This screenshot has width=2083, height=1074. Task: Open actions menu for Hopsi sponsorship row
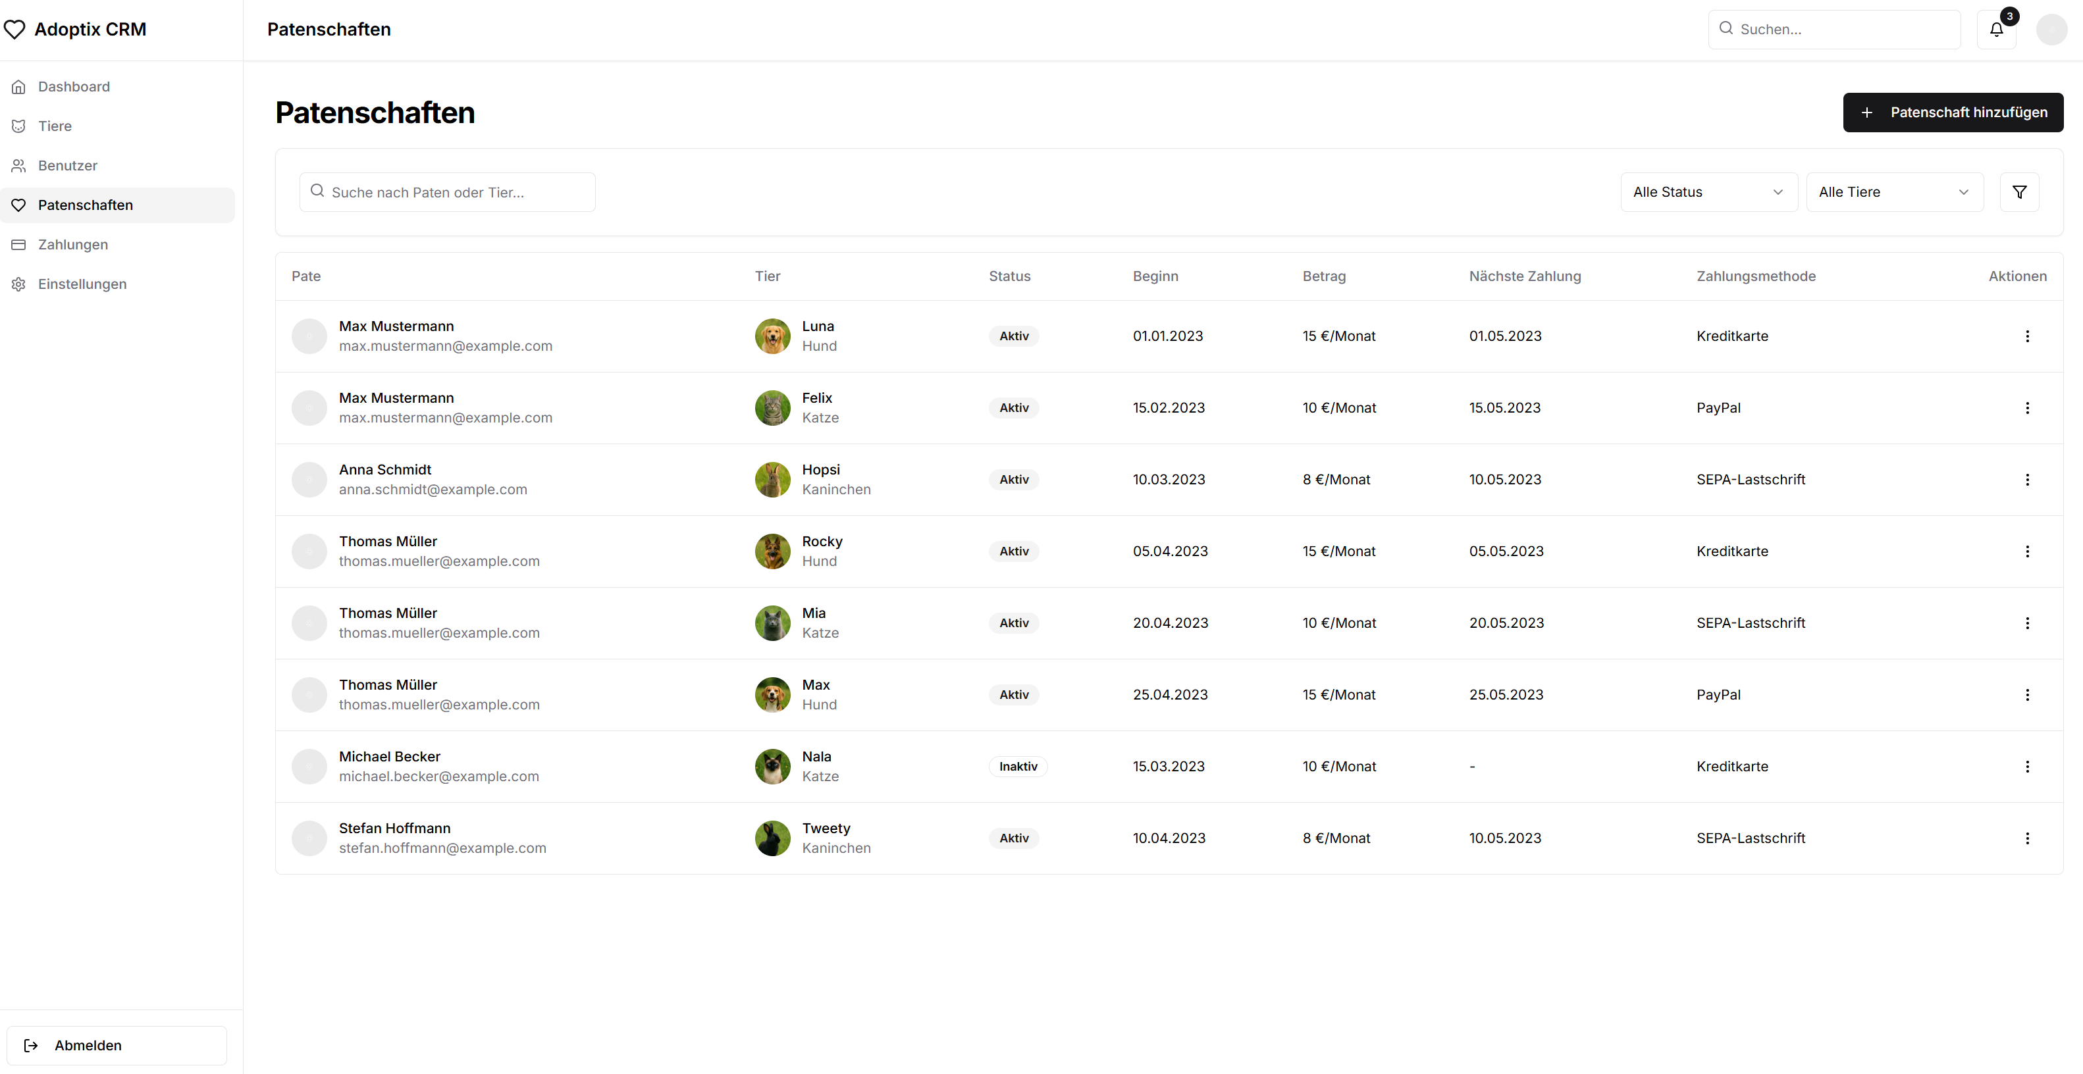[x=2026, y=480]
